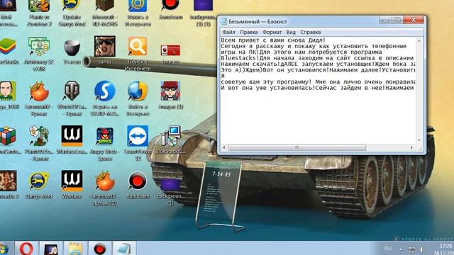Open the Rubik's cube desktop icon
The height and width of the screenshot is (255, 454).
pyautogui.click(x=7, y=136)
